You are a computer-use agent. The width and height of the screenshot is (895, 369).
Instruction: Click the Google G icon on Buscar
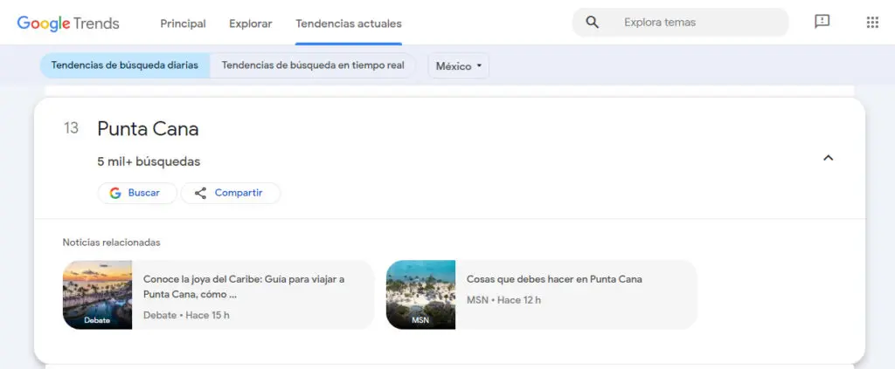coord(115,193)
